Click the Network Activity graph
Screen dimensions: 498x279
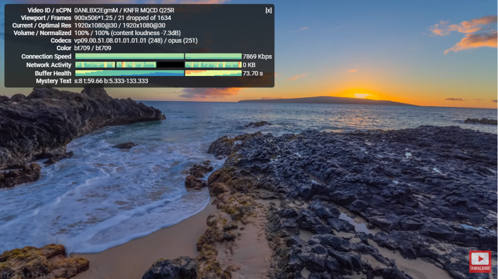click(158, 65)
